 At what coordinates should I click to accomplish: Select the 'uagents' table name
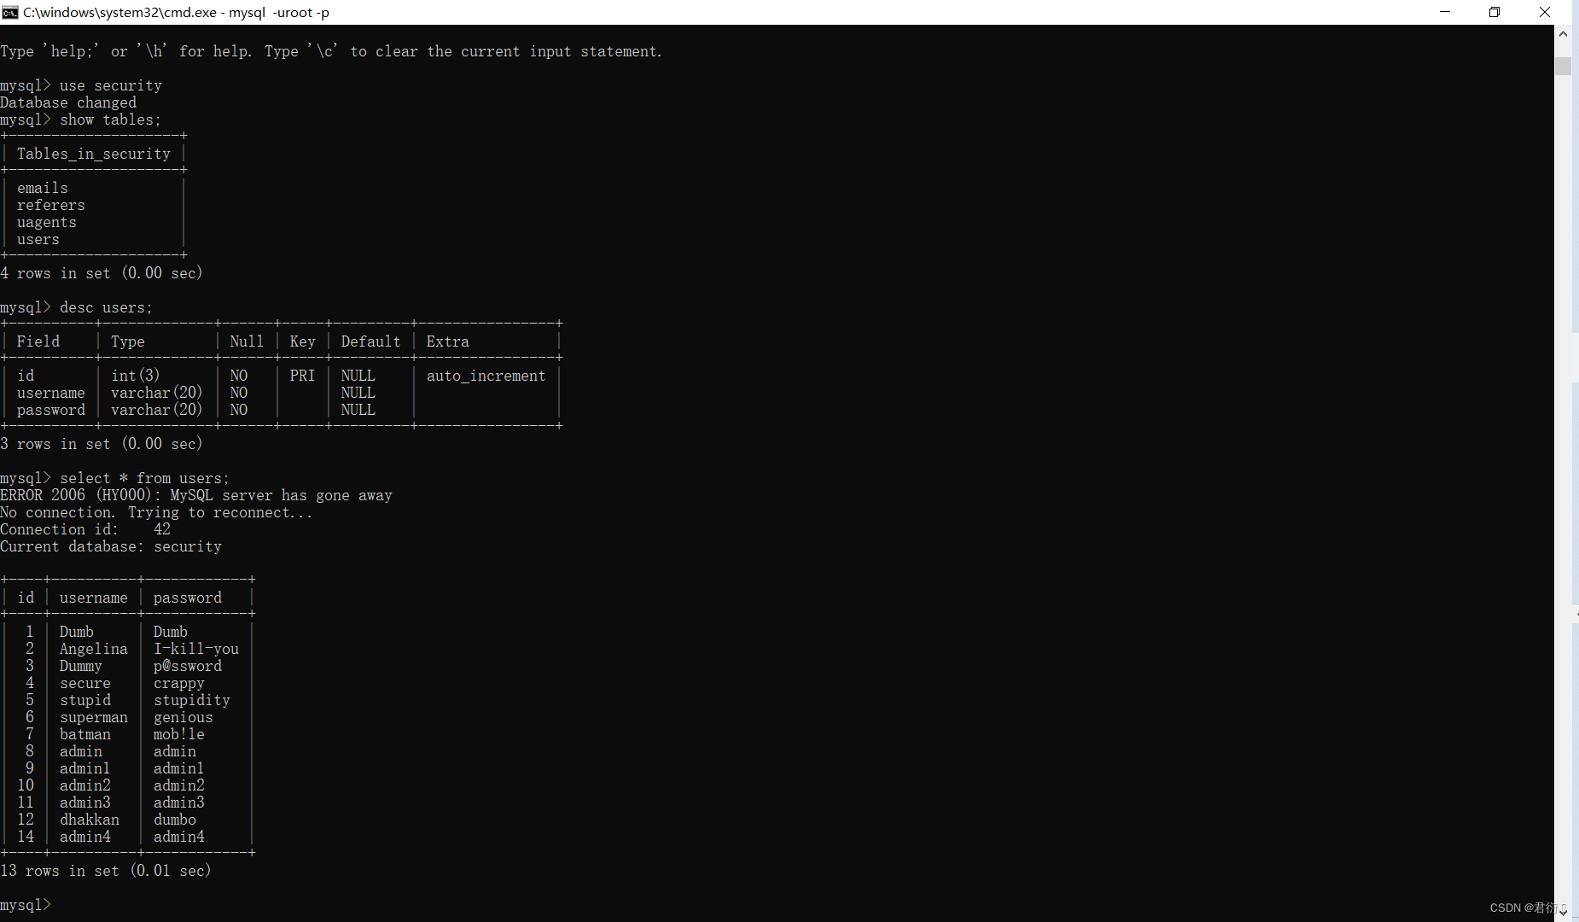[47, 222]
